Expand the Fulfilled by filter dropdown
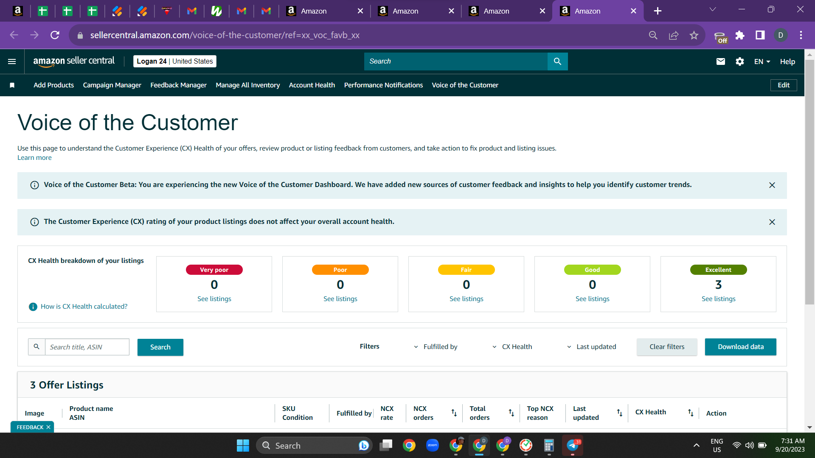This screenshot has width=815, height=458. point(436,347)
